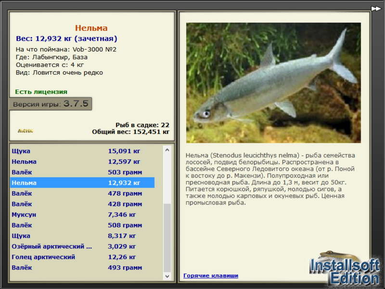
Task: Click the Общий вес: 152,451 кг total
Action: (130, 132)
